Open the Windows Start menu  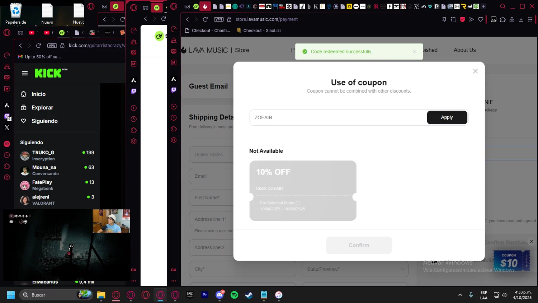click(x=11, y=295)
